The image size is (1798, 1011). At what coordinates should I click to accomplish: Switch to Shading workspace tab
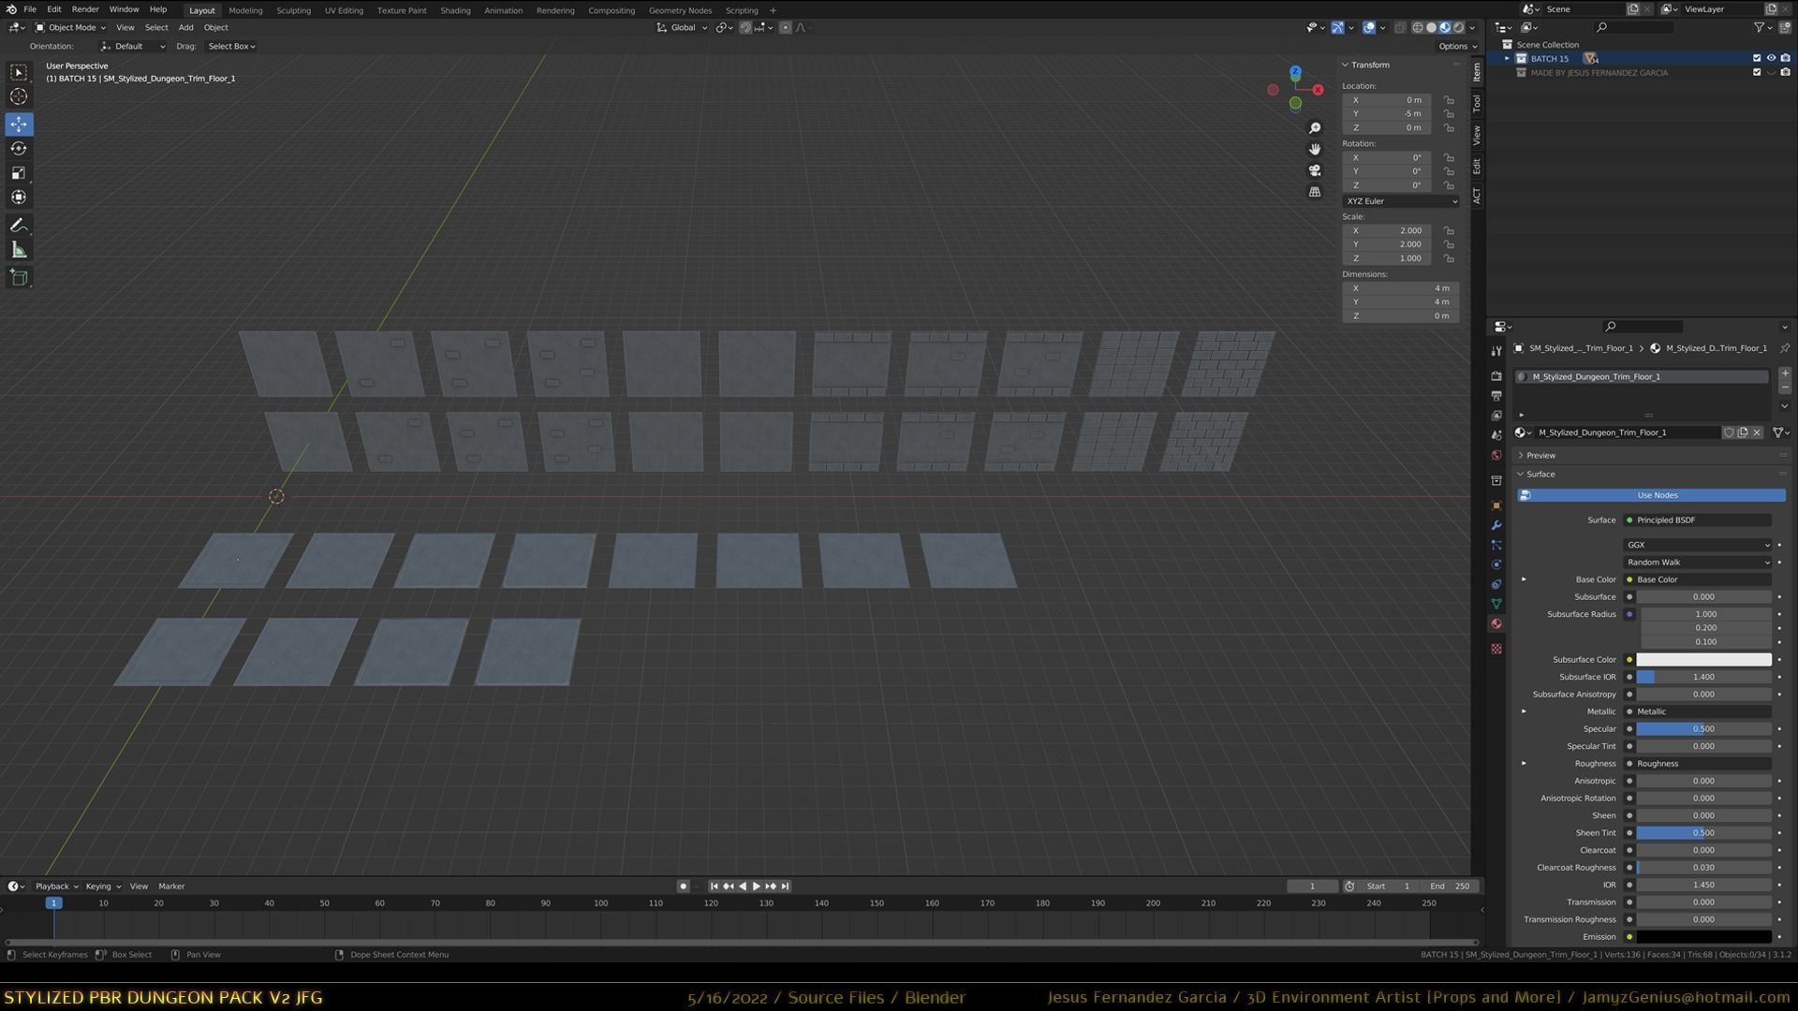[x=455, y=10]
